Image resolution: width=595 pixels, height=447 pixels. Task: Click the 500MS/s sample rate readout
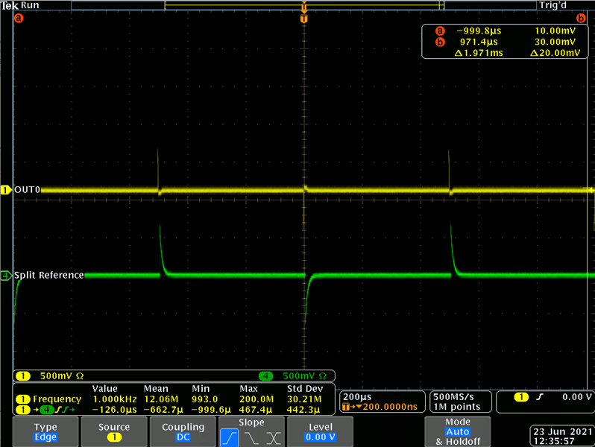tap(453, 396)
